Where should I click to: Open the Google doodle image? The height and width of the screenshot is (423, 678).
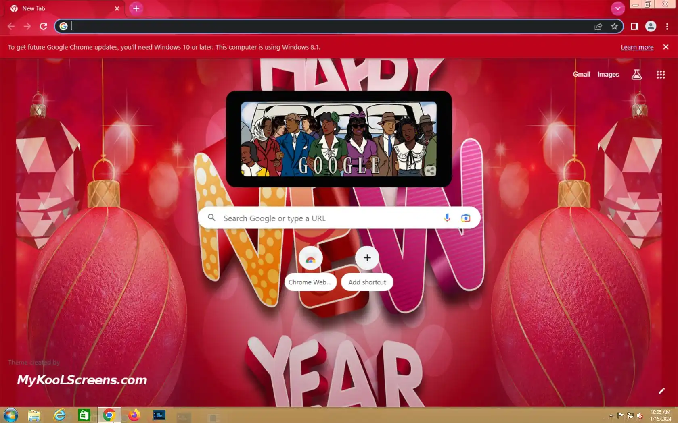[339, 139]
